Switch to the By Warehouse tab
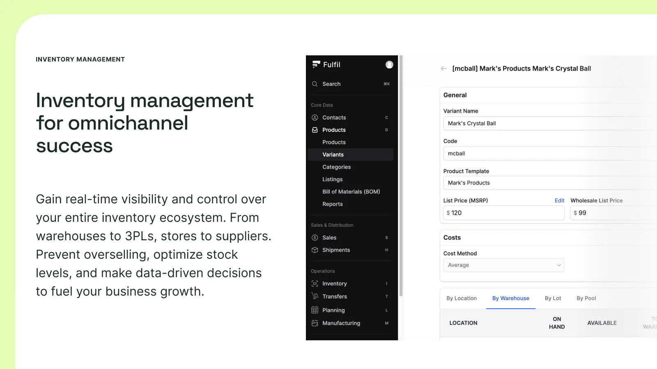The height and width of the screenshot is (369, 657). click(511, 298)
